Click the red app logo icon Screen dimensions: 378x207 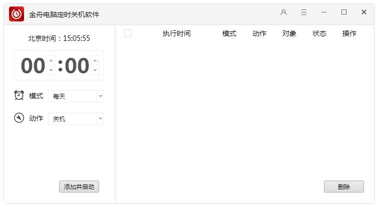[17, 14]
